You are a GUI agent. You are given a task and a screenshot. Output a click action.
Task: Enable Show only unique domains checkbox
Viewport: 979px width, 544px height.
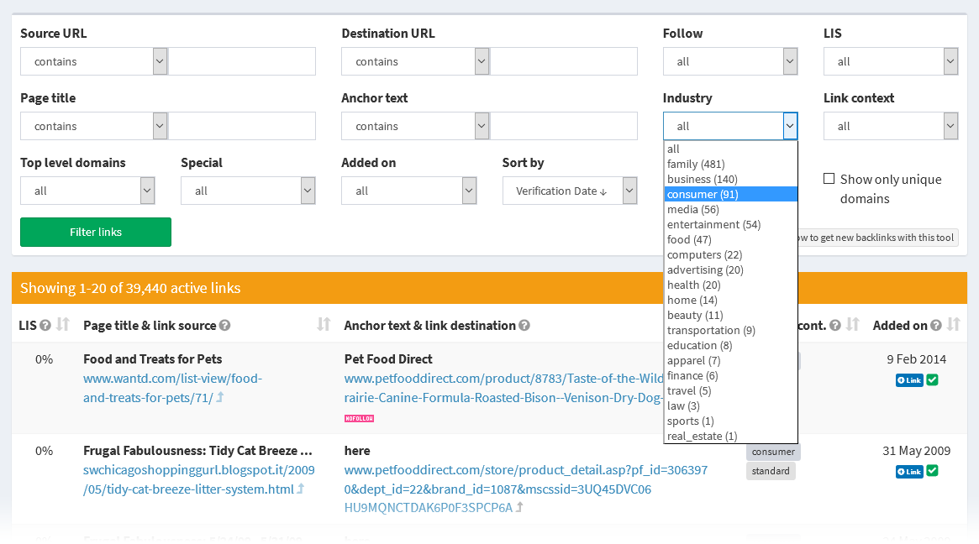[x=829, y=179]
